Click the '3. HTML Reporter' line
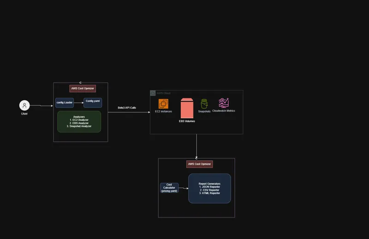This screenshot has width=369, height=239. coord(209,193)
